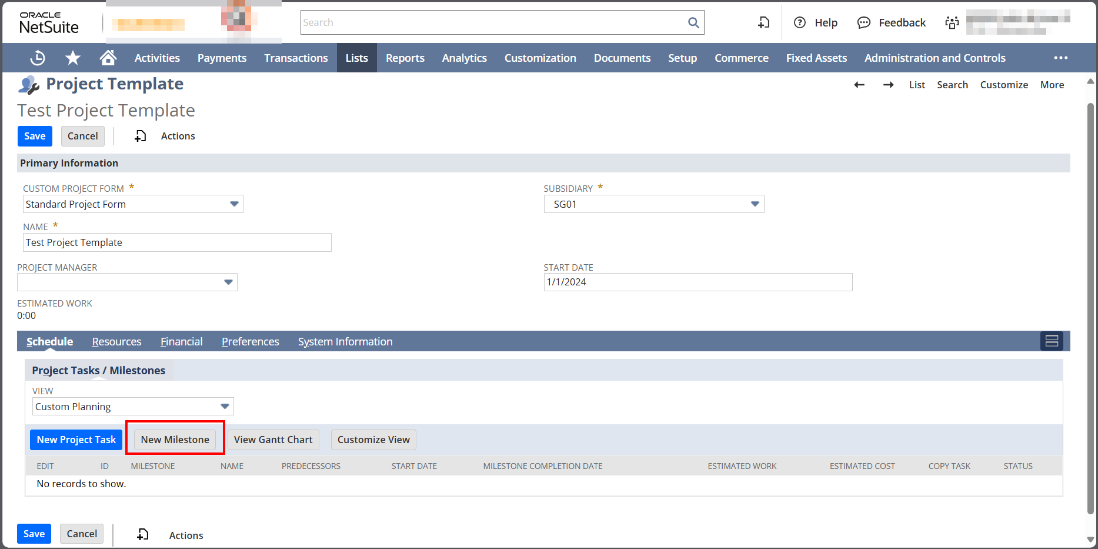Screen dimensions: 1098x549
Task: Click the change role icon
Action: point(952,22)
